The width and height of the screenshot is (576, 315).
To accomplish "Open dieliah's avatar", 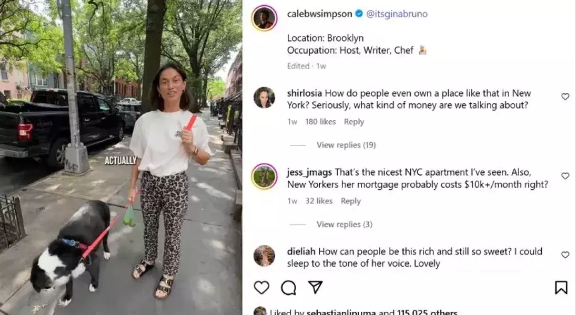I will click(264, 256).
